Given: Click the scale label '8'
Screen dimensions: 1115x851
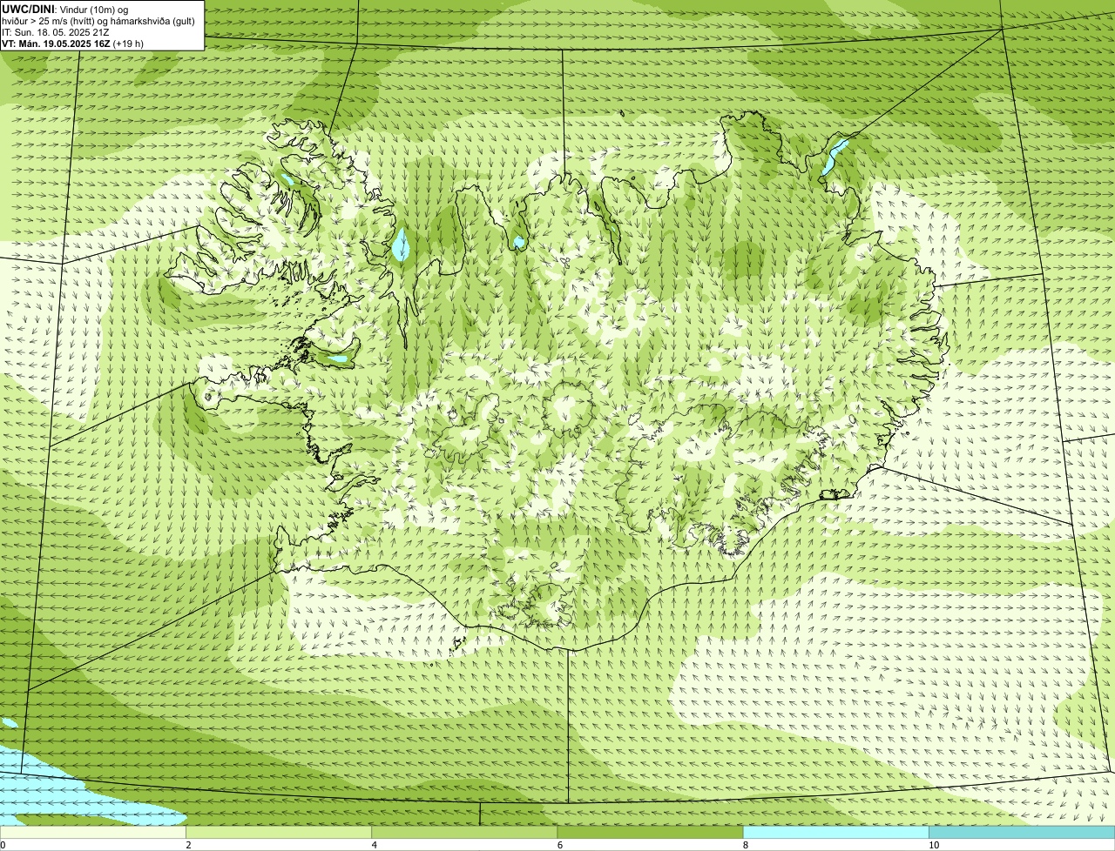Looking at the screenshot, I should pyautogui.click(x=745, y=845).
